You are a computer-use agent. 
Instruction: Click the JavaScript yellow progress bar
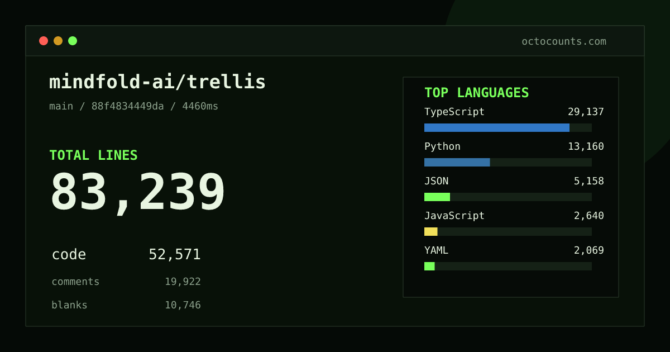coord(431,231)
